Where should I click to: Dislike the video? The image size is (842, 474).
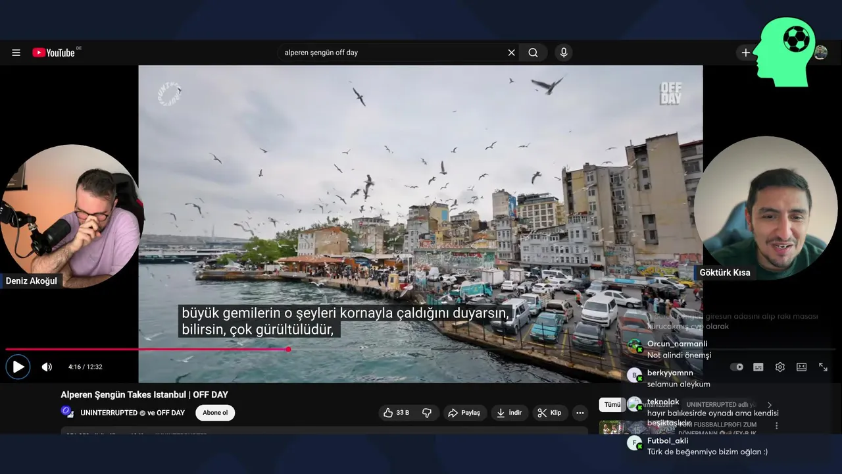[x=427, y=413]
